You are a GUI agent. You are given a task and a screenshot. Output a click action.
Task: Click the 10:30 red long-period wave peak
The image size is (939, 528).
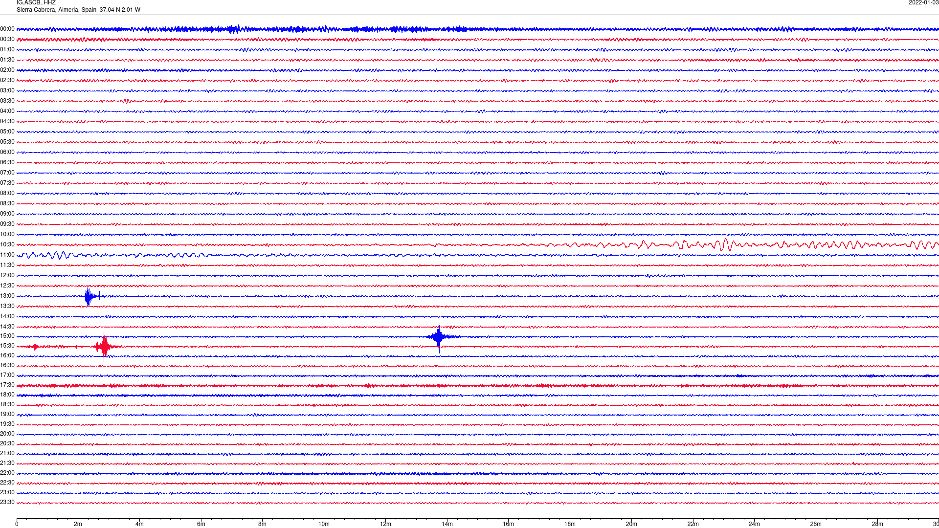click(x=726, y=244)
